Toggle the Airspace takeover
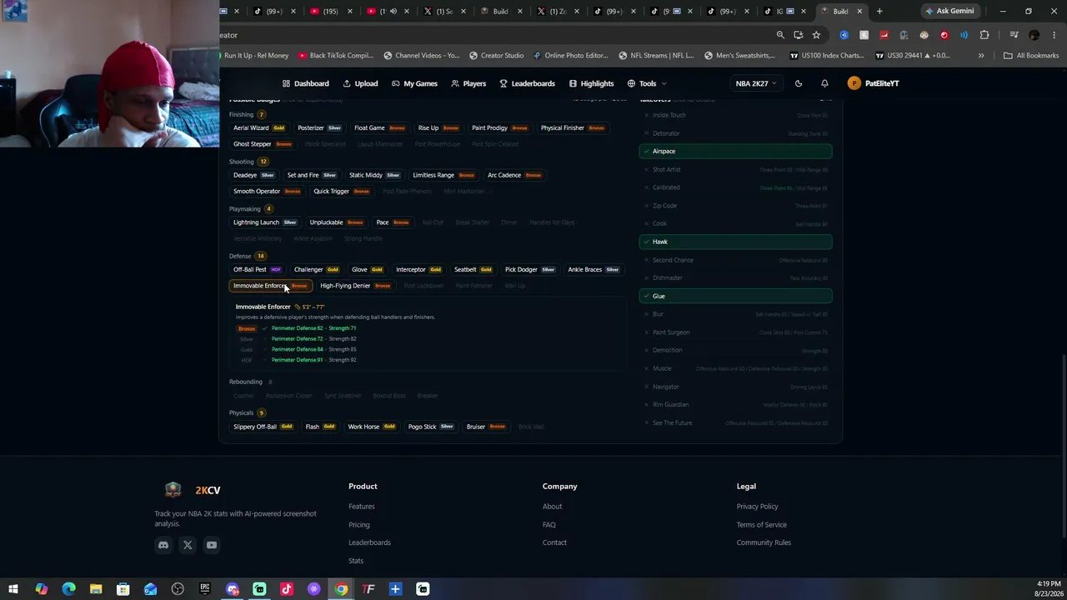Image resolution: width=1067 pixels, height=600 pixels. [735, 151]
